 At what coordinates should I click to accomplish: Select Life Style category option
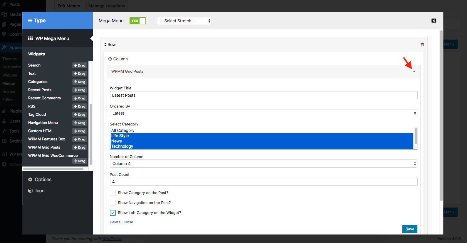[x=262, y=136]
